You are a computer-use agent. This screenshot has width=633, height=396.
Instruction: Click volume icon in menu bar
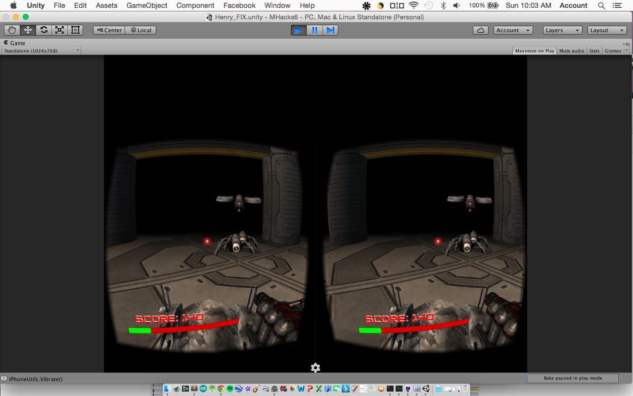pos(456,5)
